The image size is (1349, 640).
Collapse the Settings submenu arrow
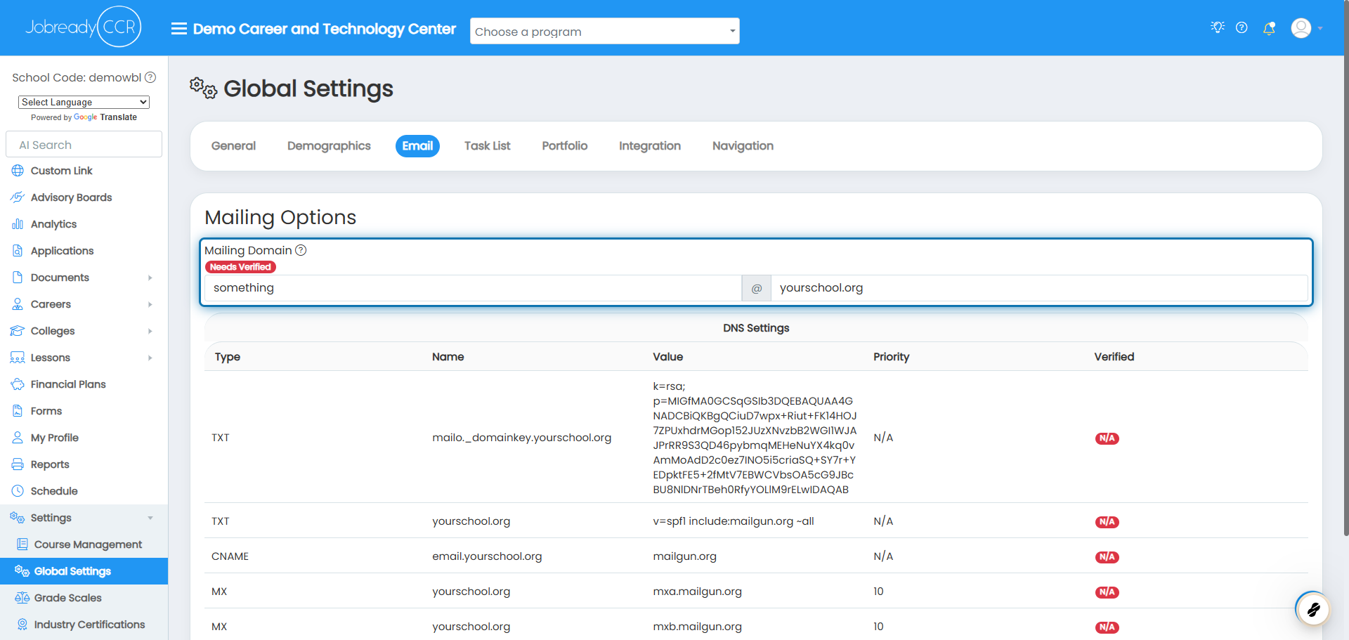coord(150,518)
